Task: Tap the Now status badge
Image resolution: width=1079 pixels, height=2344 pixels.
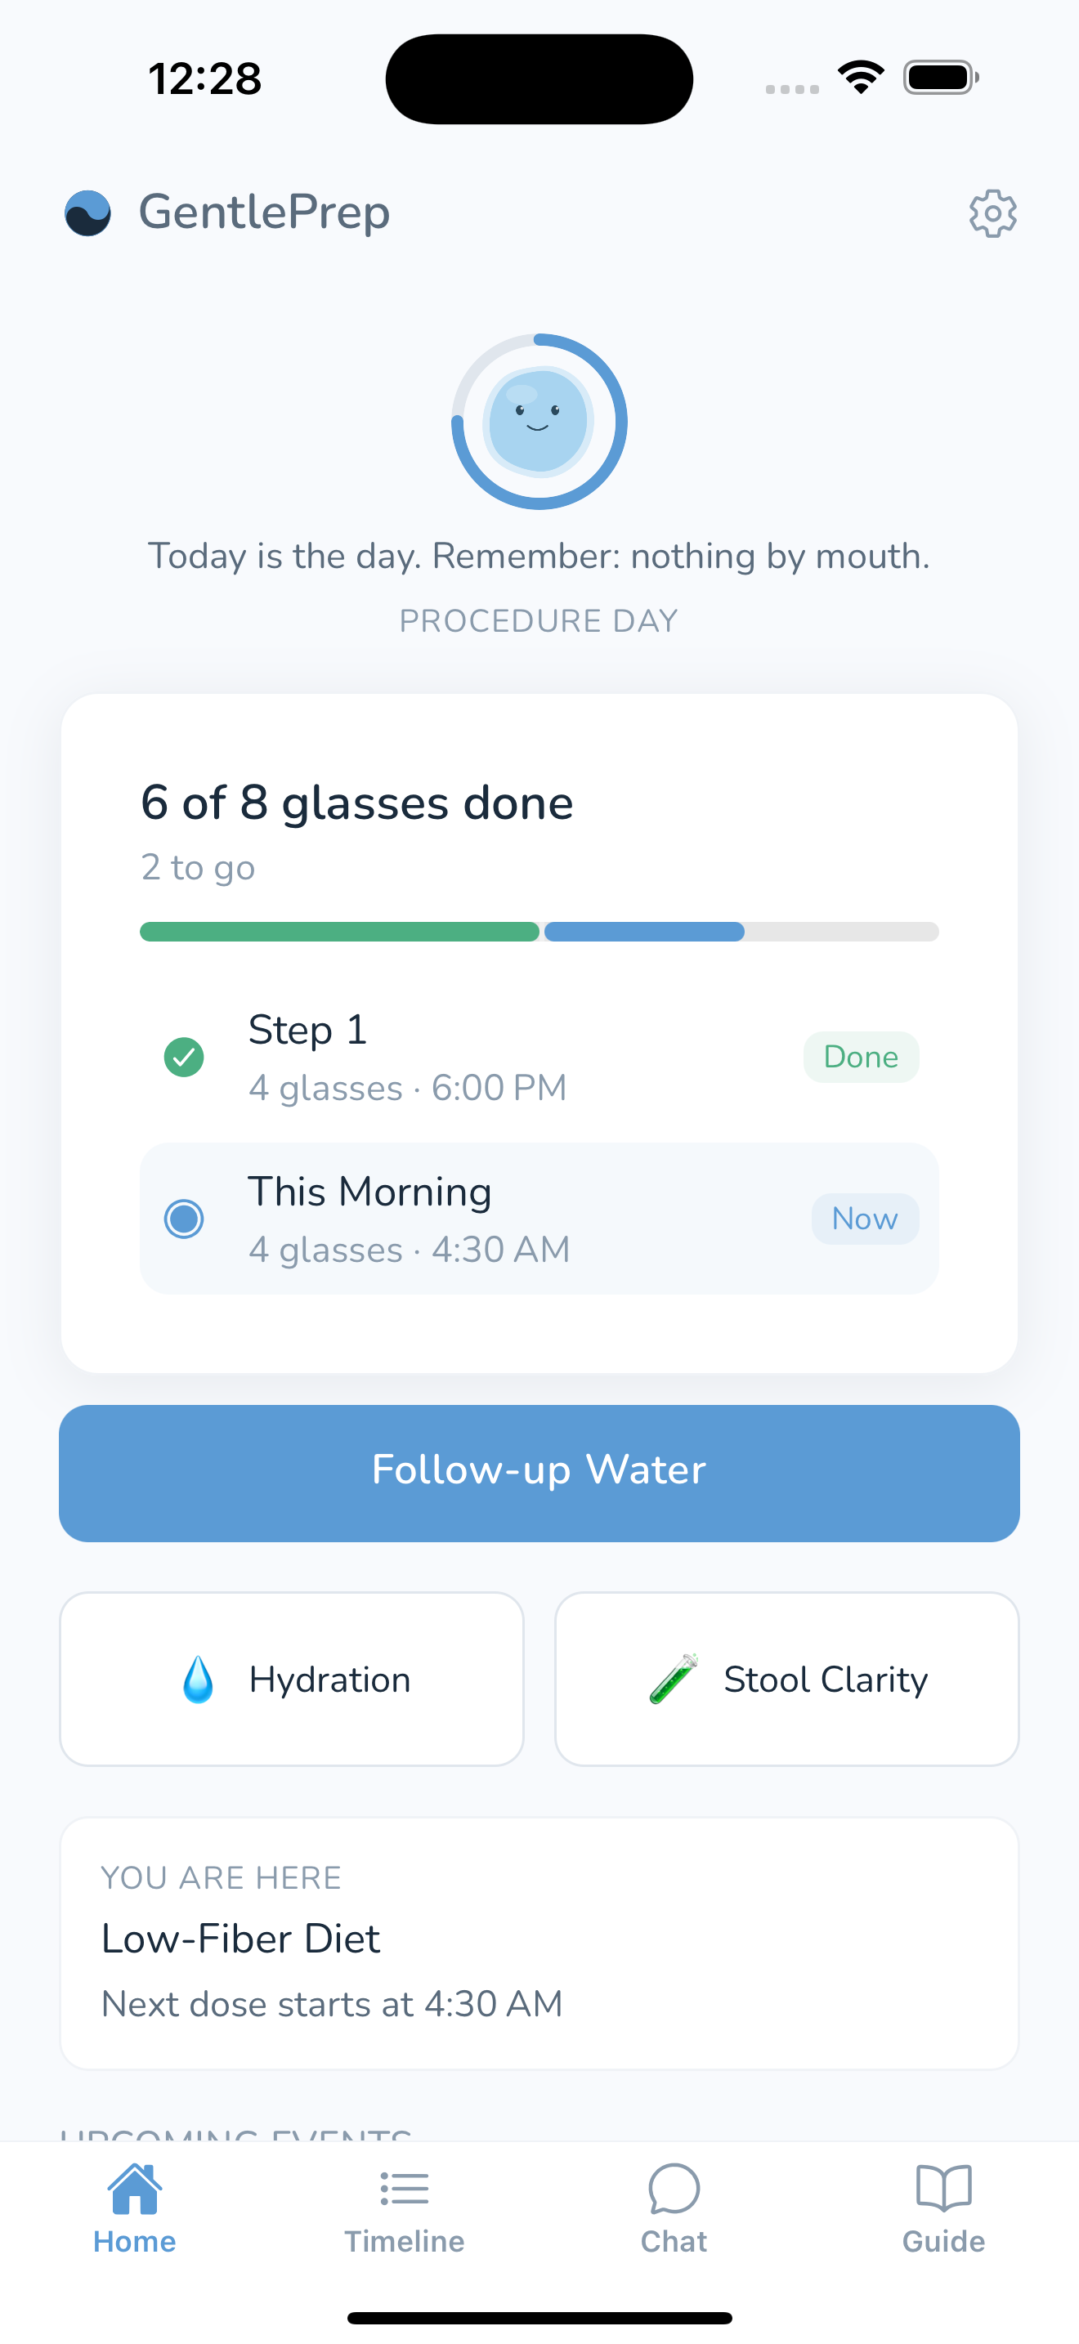Action: (865, 1219)
